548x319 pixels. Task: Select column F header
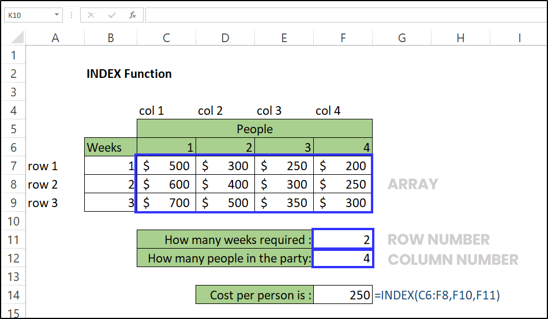click(x=343, y=37)
